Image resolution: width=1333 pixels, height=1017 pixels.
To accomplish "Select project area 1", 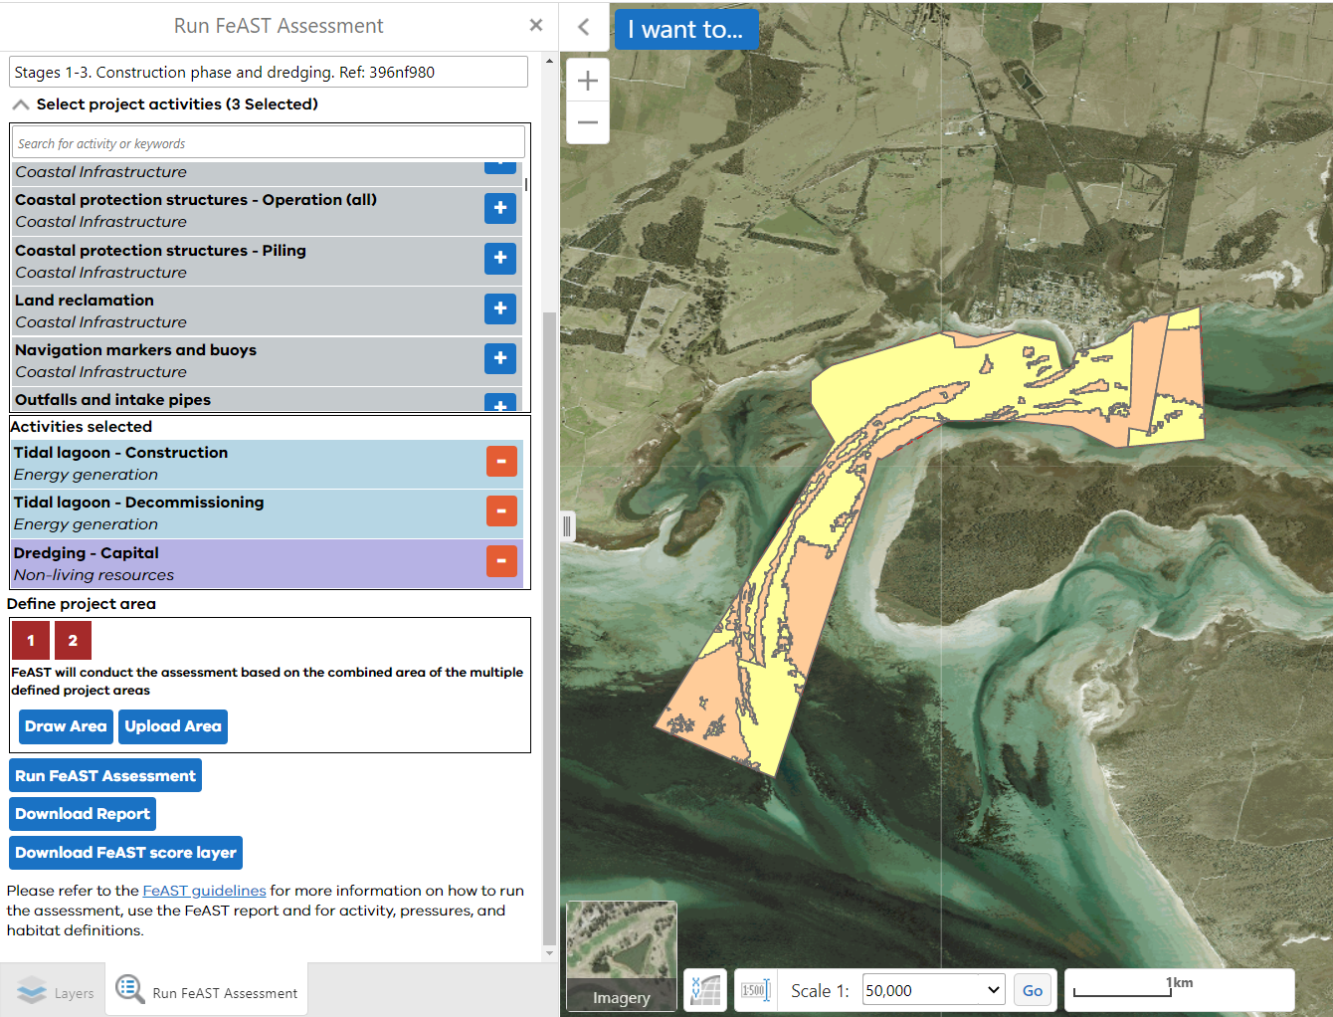I will (x=31, y=640).
